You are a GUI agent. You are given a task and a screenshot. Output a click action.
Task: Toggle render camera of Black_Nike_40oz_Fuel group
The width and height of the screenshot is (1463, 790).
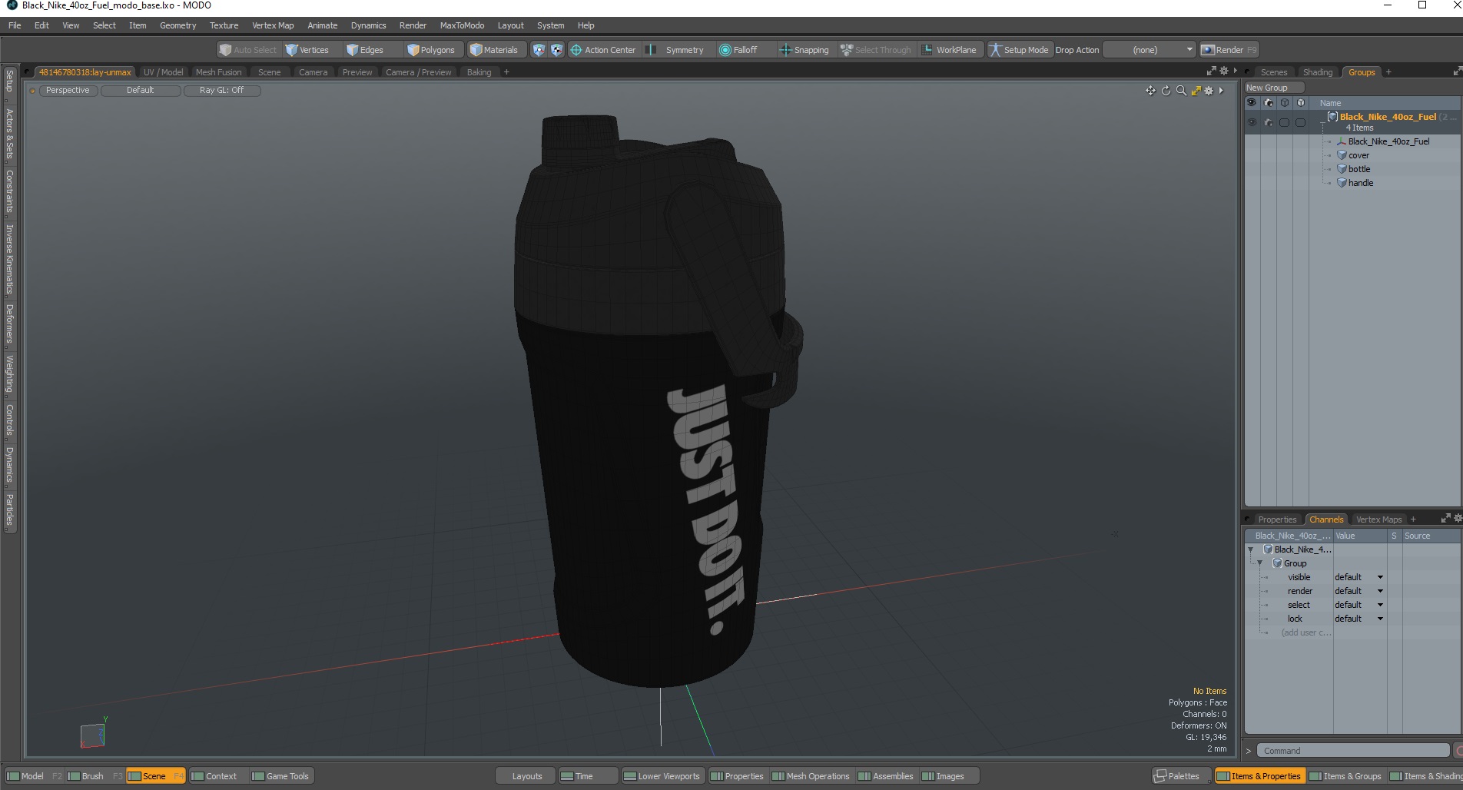(x=1269, y=122)
